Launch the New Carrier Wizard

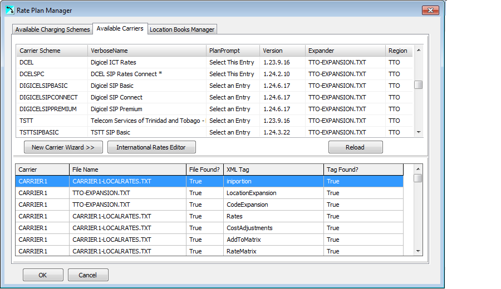[x=63, y=147]
